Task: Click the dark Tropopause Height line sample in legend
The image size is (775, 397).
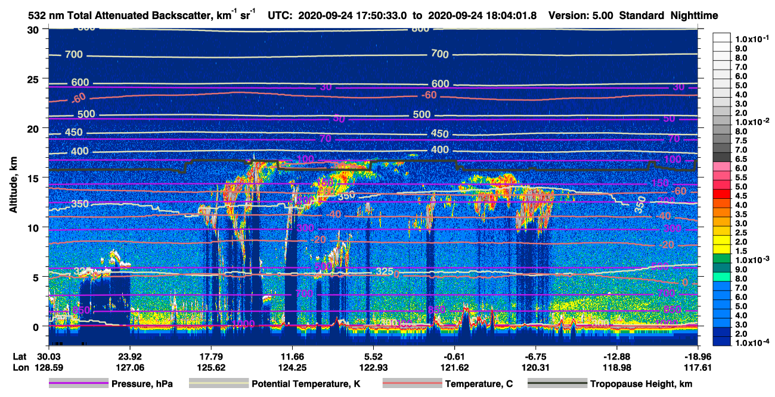Action: pyautogui.click(x=557, y=384)
